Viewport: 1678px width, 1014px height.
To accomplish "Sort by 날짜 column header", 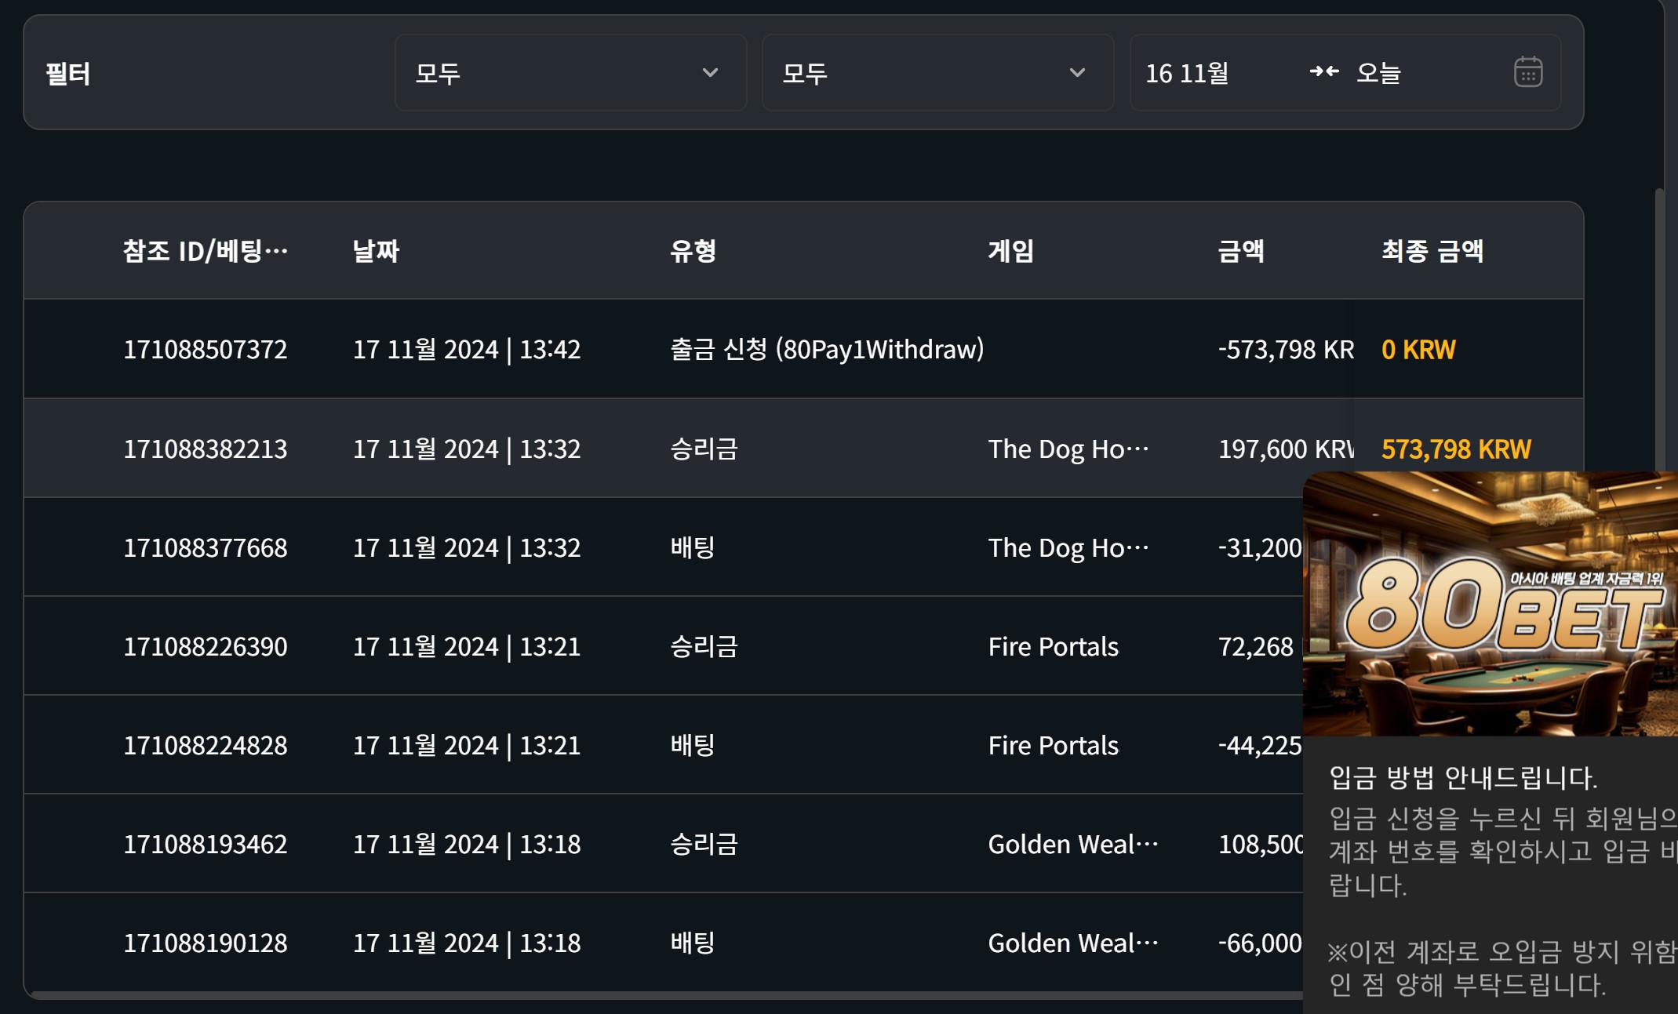I will pyautogui.click(x=376, y=251).
